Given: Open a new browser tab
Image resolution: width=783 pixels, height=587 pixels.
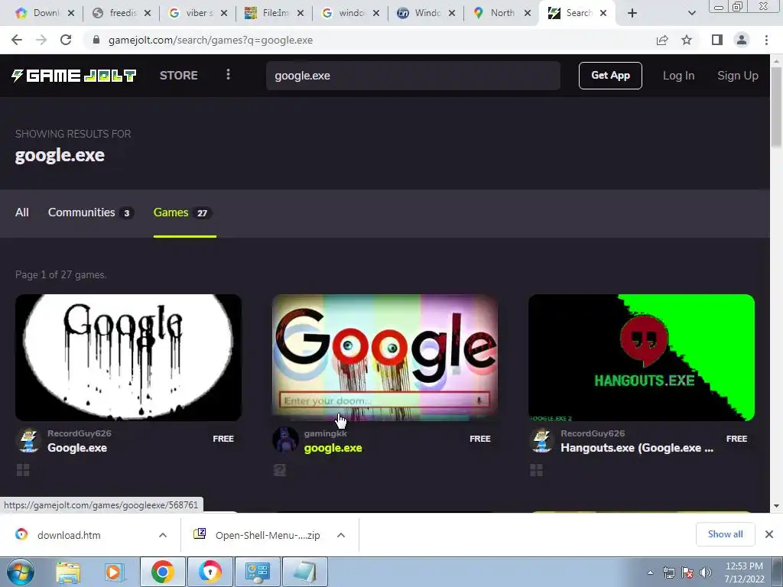Looking at the screenshot, I should click(x=632, y=13).
